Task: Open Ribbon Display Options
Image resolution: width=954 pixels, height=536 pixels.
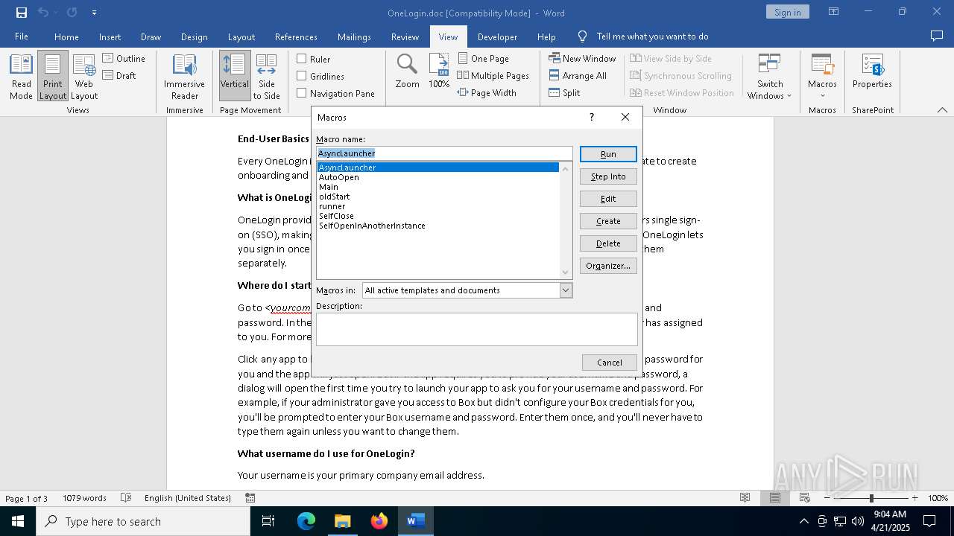Action: pos(834,12)
